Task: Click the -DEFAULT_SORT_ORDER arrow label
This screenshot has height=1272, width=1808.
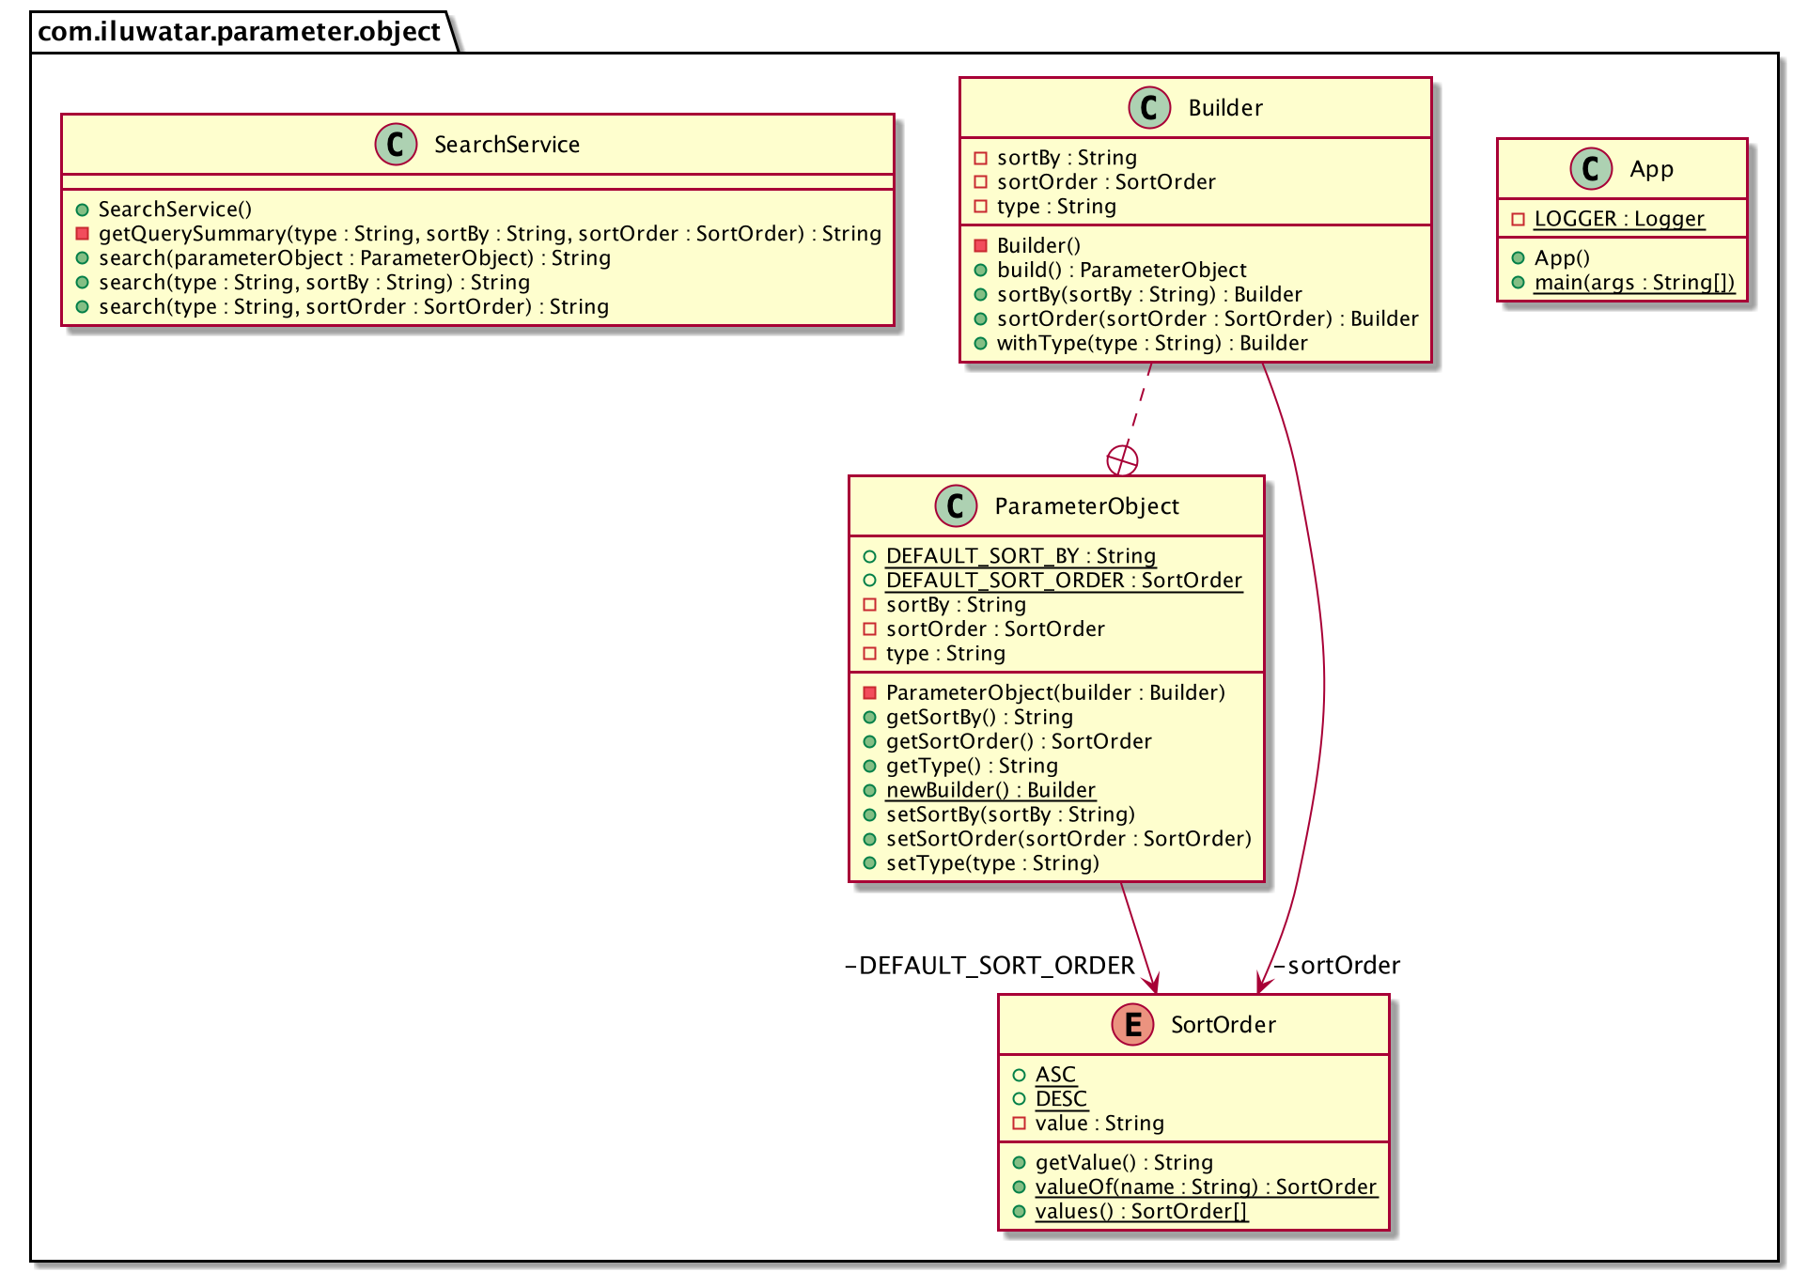Action: [990, 966]
